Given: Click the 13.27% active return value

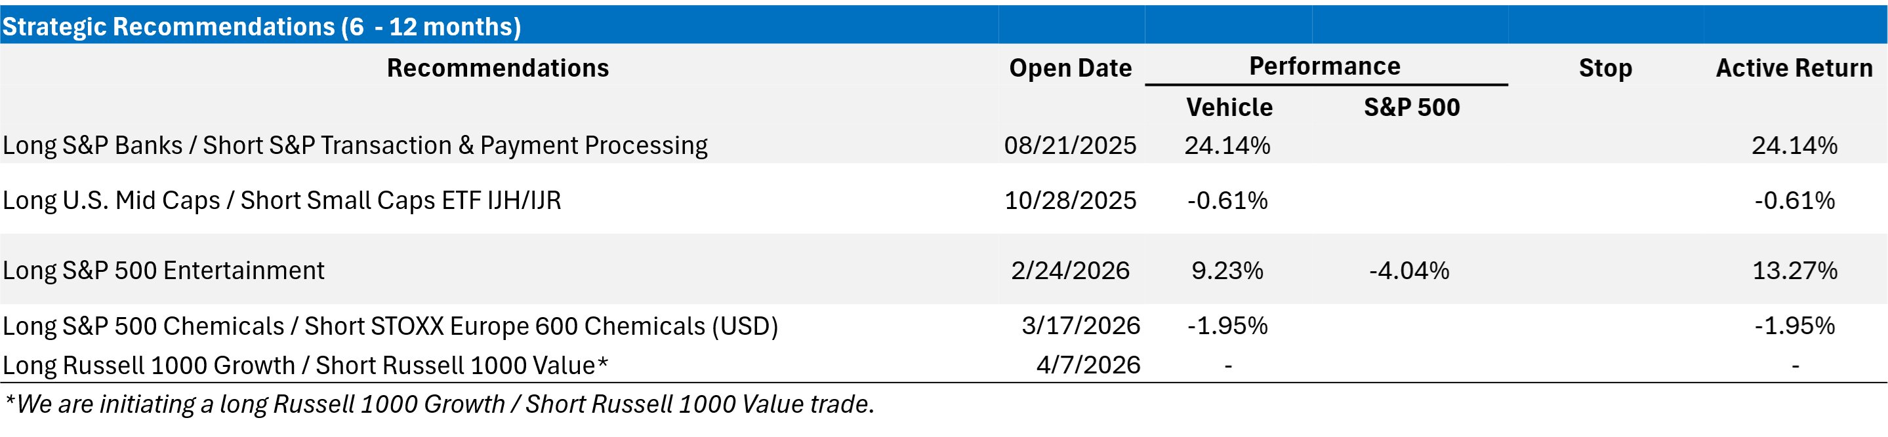Looking at the screenshot, I should tap(1794, 271).
